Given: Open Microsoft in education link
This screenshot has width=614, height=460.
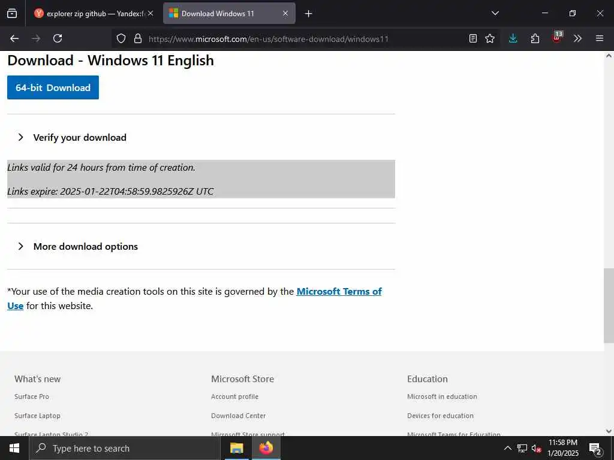Looking at the screenshot, I should click(x=442, y=397).
